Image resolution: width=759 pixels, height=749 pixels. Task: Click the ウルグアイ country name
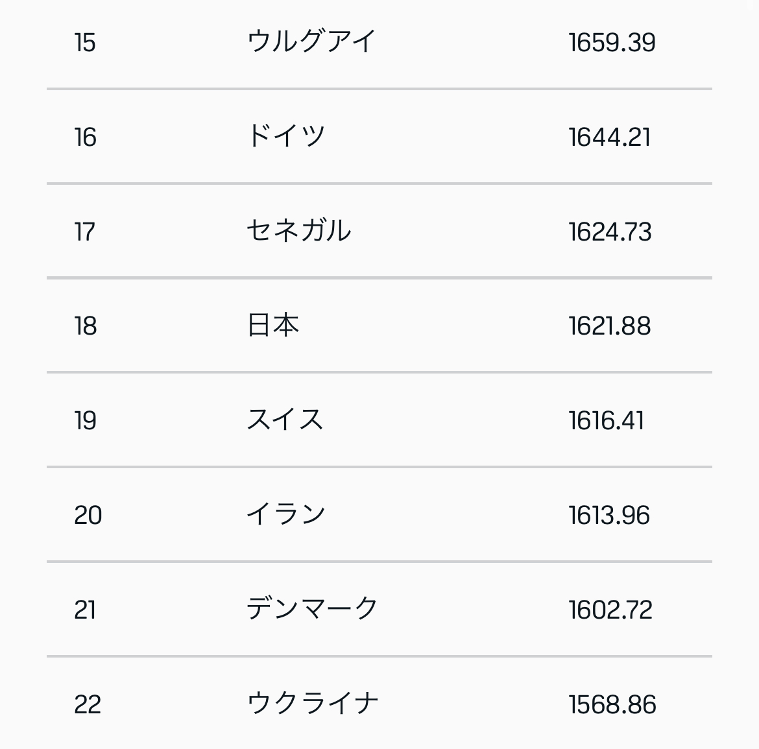(x=312, y=41)
